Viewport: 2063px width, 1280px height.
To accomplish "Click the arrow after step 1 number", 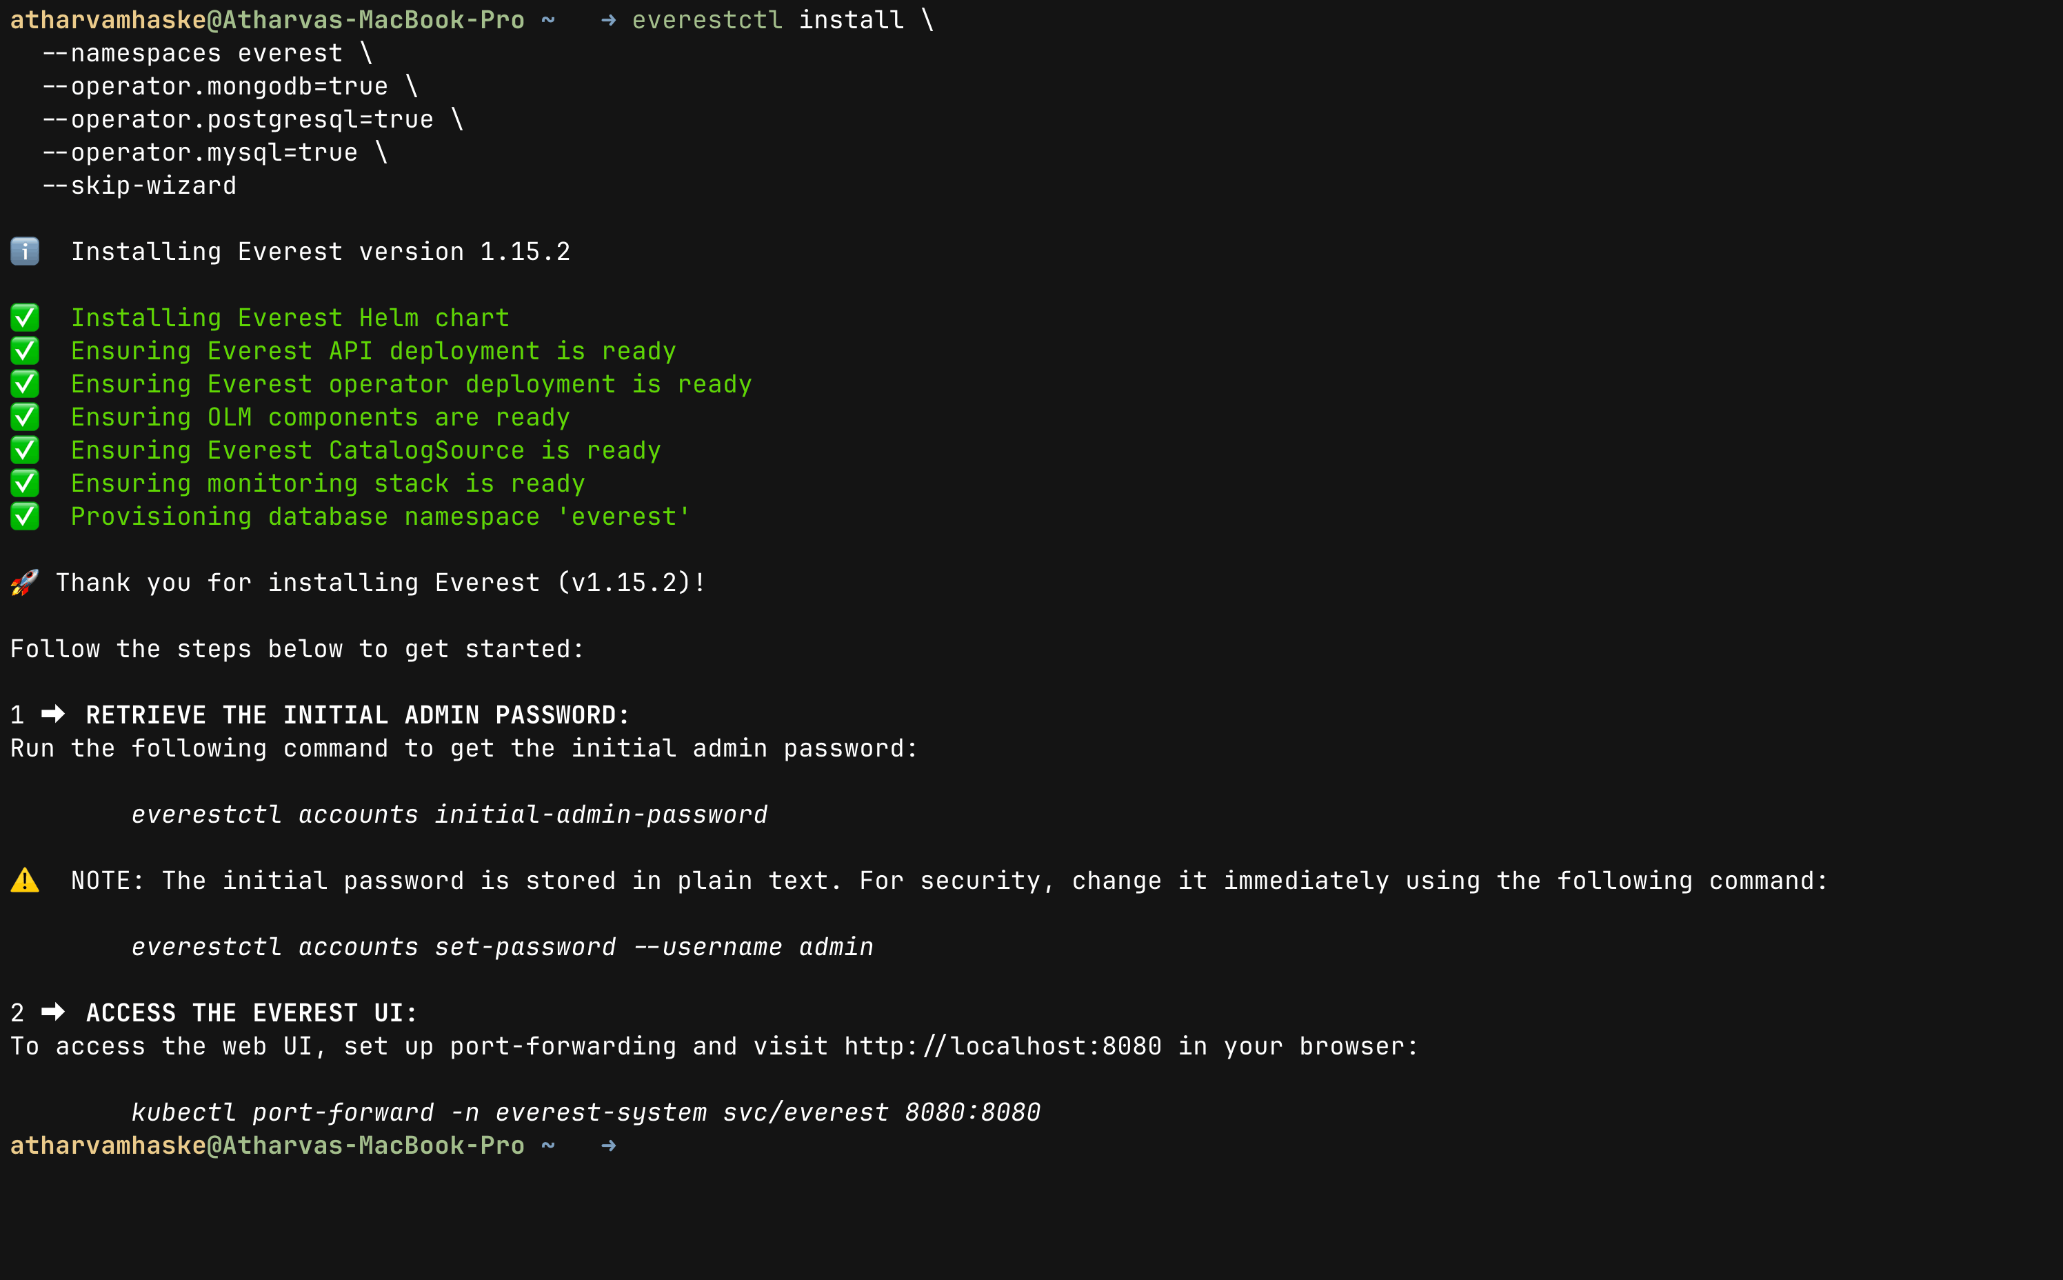I will (53, 714).
